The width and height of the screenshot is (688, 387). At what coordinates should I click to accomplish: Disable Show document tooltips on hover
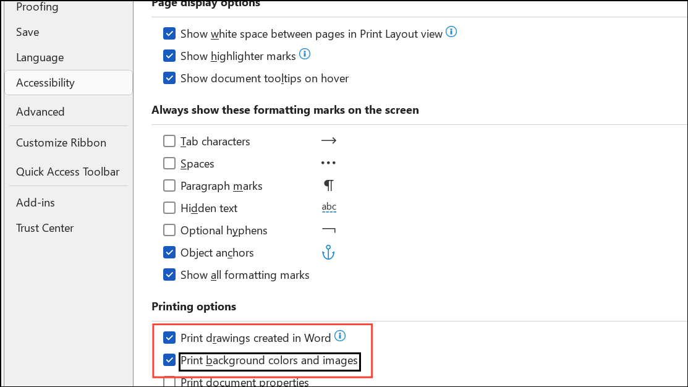point(169,78)
